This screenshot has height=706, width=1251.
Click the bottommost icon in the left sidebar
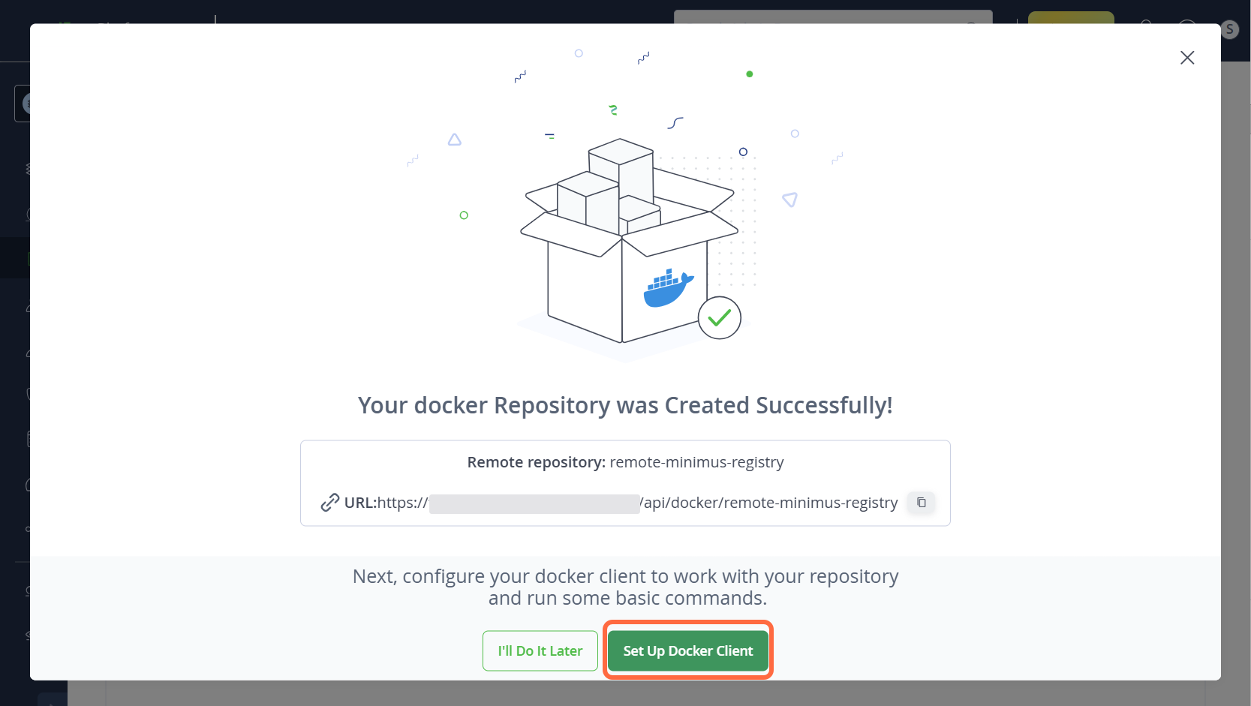27,635
